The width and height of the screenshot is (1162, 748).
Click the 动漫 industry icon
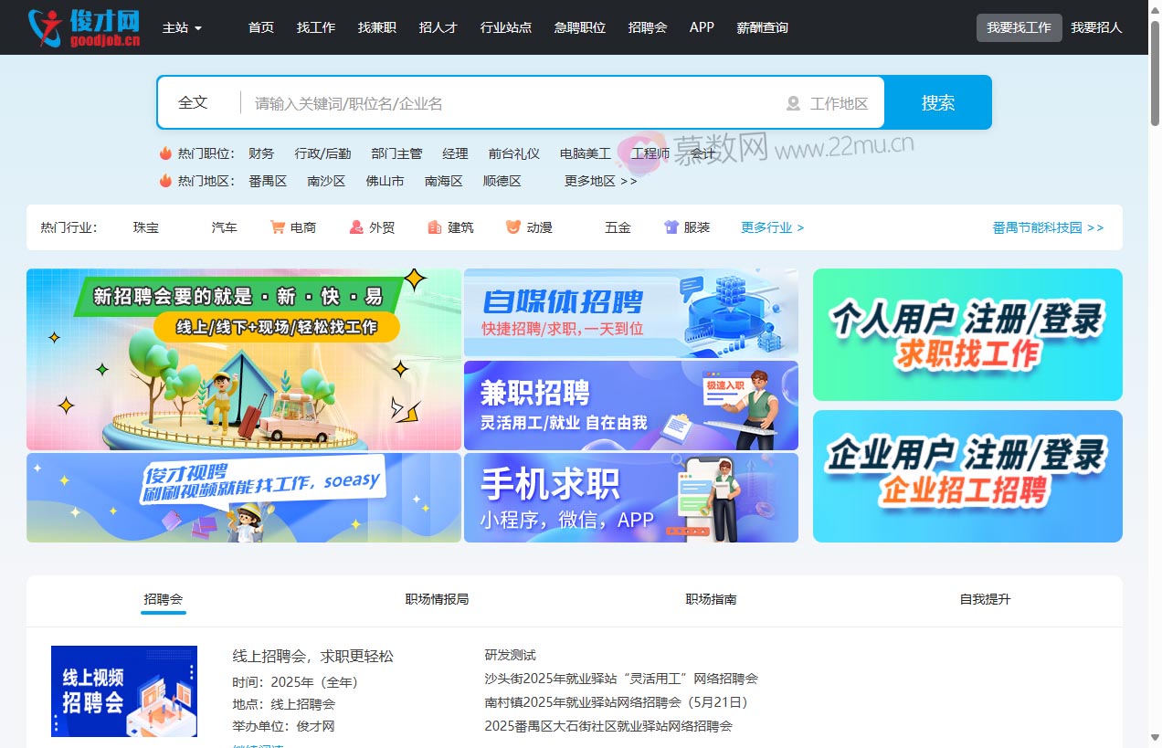(x=512, y=227)
